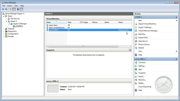Click the Start power icon
The width and height of the screenshot is (180, 101).
point(136,69)
